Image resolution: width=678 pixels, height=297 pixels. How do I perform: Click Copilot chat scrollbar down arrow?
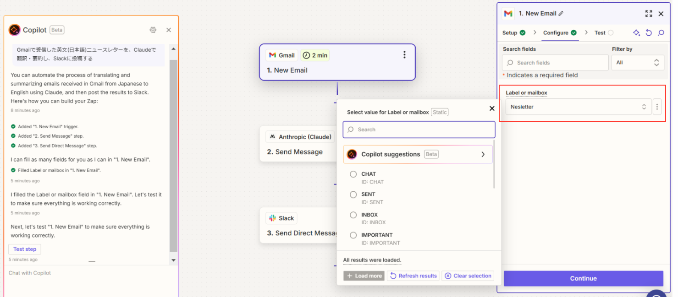coord(173,260)
